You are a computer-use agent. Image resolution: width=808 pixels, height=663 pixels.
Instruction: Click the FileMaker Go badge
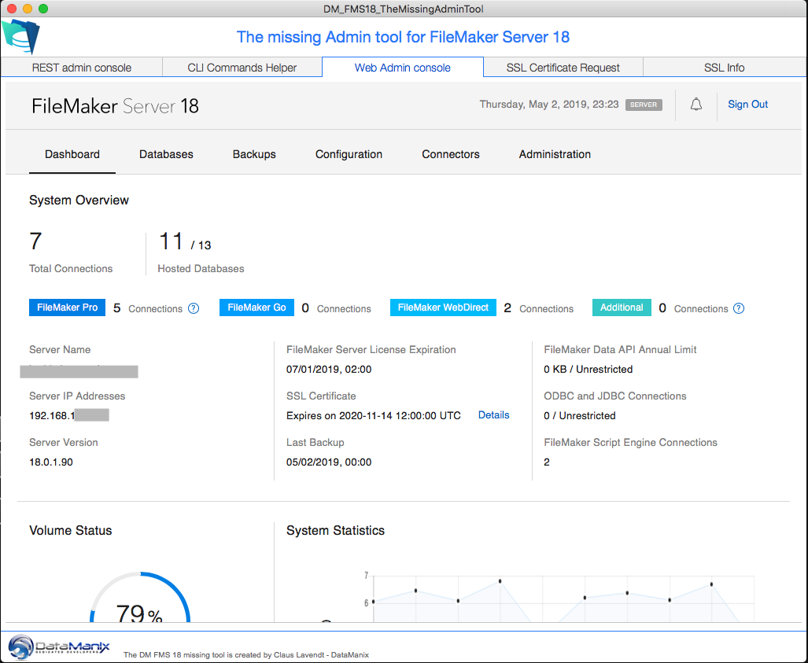pyautogui.click(x=256, y=308)
